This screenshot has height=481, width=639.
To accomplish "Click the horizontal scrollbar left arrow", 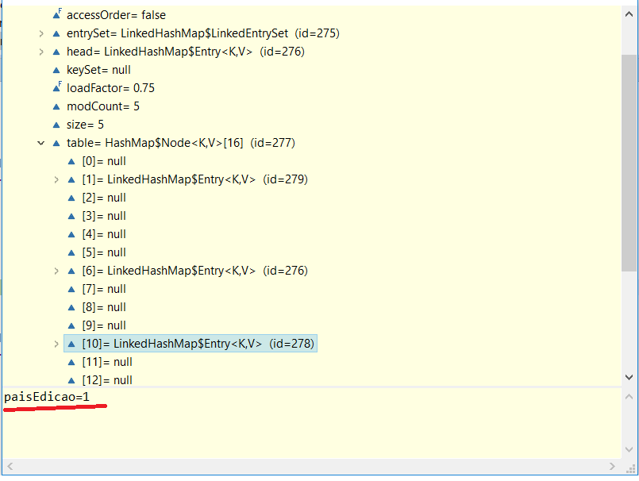I will [x=10, y=467].
